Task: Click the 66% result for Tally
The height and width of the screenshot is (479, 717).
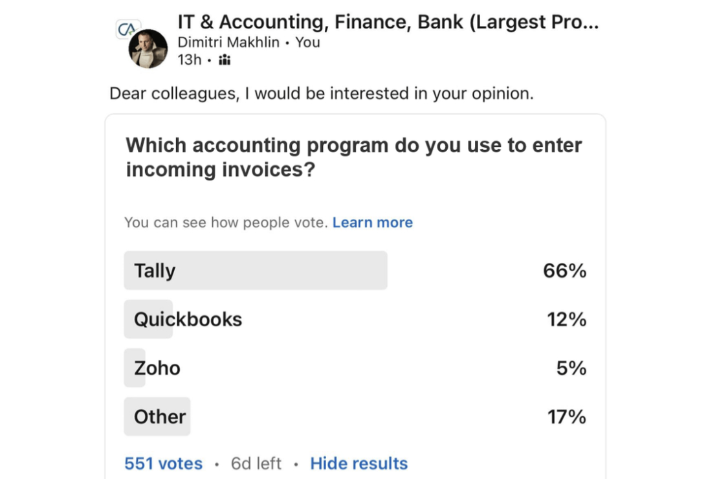Action: point(564,271)
